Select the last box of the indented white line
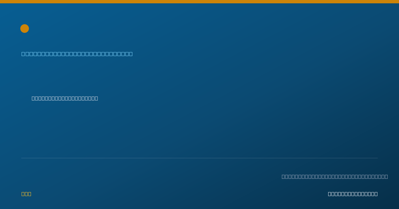The width and height of the screenshot is (399, 209). coord(96,98)
